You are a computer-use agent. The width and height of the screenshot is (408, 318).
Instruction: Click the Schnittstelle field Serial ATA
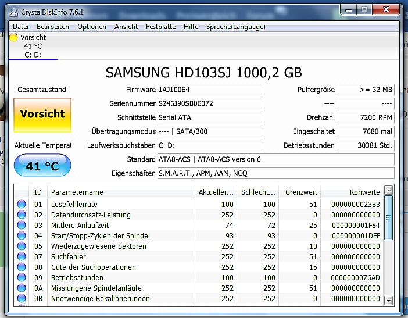pyautogui.click(x=209, y=117)
